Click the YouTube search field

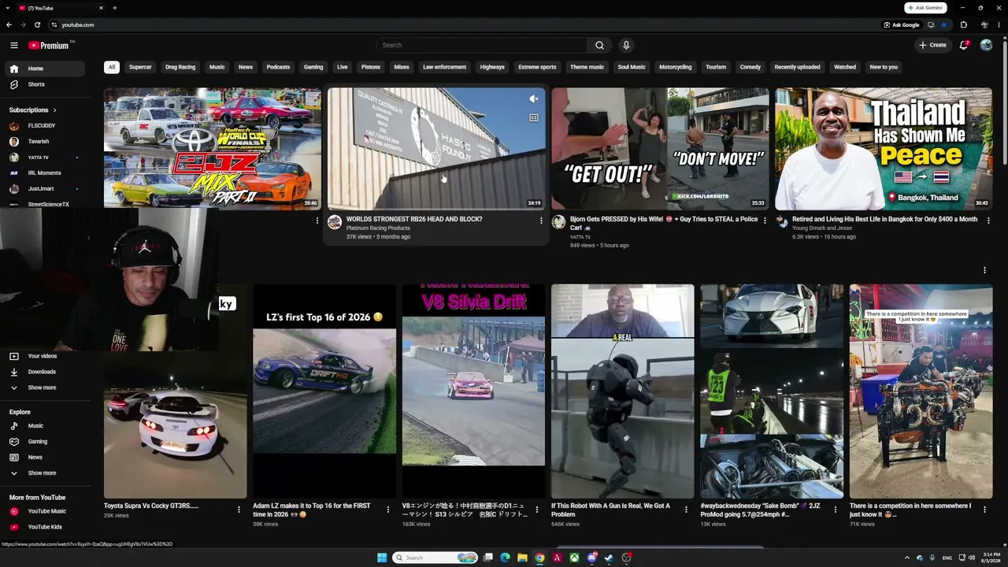(x=482, y=45)
